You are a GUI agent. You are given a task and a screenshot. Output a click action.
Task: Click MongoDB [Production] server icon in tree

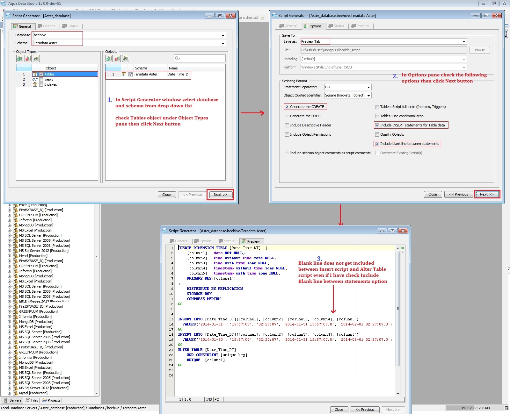point(15,225)
